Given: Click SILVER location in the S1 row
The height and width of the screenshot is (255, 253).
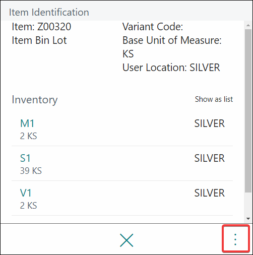Looking at the screenshot, I should (209, 158).
